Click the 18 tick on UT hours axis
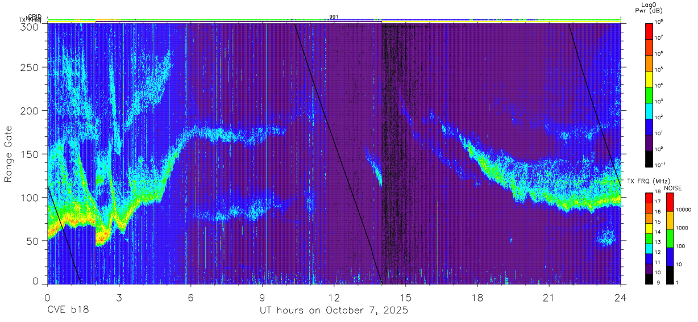Viewport: 698px width, 322px height. tap(477, 298)
